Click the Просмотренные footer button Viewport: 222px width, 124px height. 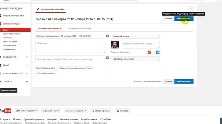(101, 111)
